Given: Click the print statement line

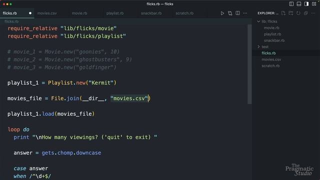Looking at the screenshot, I should [x=85, y=137].
